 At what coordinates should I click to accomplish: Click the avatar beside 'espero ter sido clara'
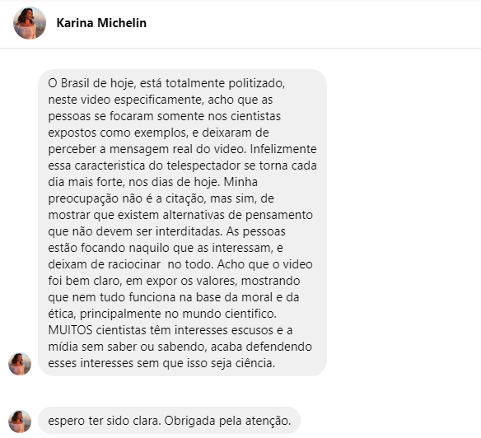tap(20, 422)
